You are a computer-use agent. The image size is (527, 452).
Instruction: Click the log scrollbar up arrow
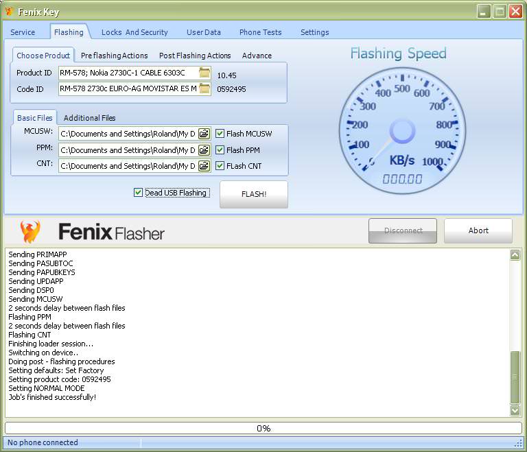tap(515, 254)
